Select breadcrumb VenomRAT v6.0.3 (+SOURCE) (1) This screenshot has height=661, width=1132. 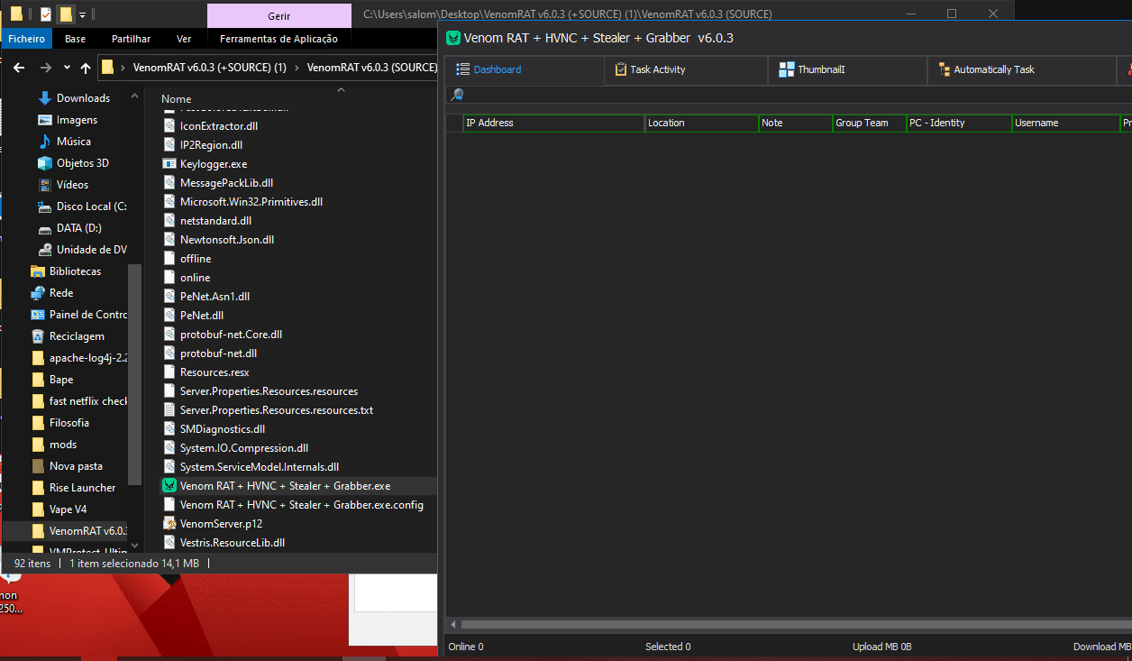pos(209,68)
